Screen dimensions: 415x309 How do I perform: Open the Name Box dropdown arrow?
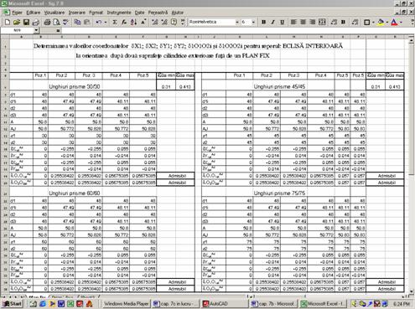pyautogui.click(x=36, y=30)
